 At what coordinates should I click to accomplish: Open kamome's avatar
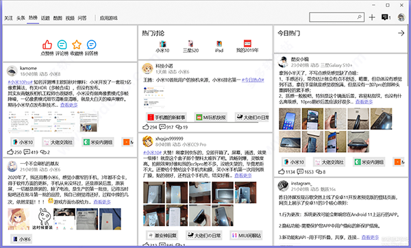(x=12, y=71)
